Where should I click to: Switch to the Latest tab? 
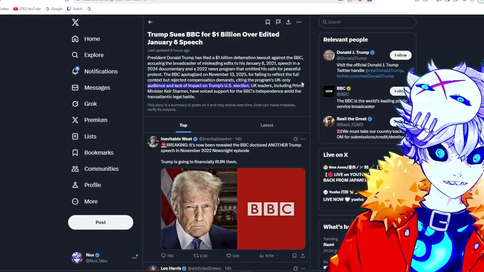(267, 125)
